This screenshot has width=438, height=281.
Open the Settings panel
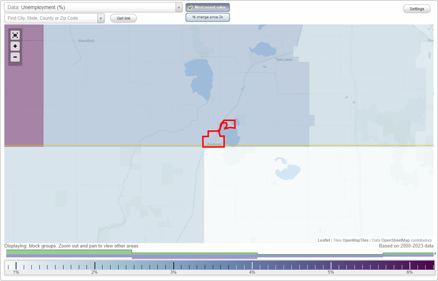(416, 8)
